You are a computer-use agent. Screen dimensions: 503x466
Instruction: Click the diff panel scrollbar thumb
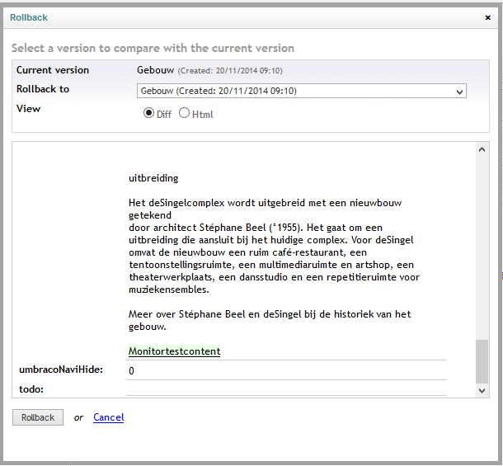(x=482, y=362)
